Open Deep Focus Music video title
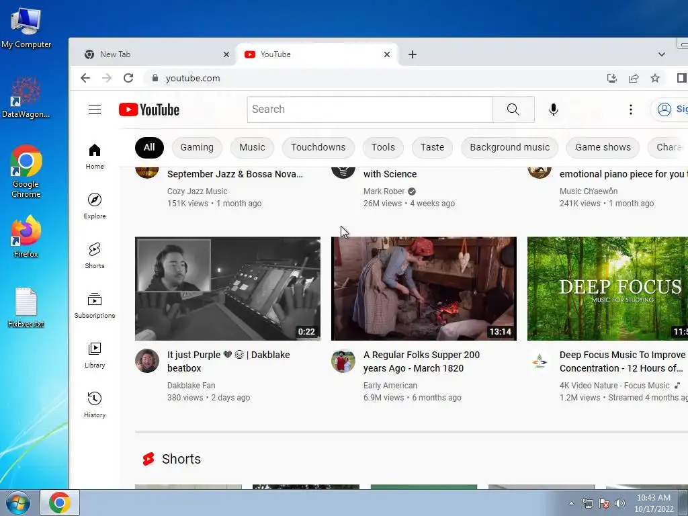688x516 pixels. (623, 361)
